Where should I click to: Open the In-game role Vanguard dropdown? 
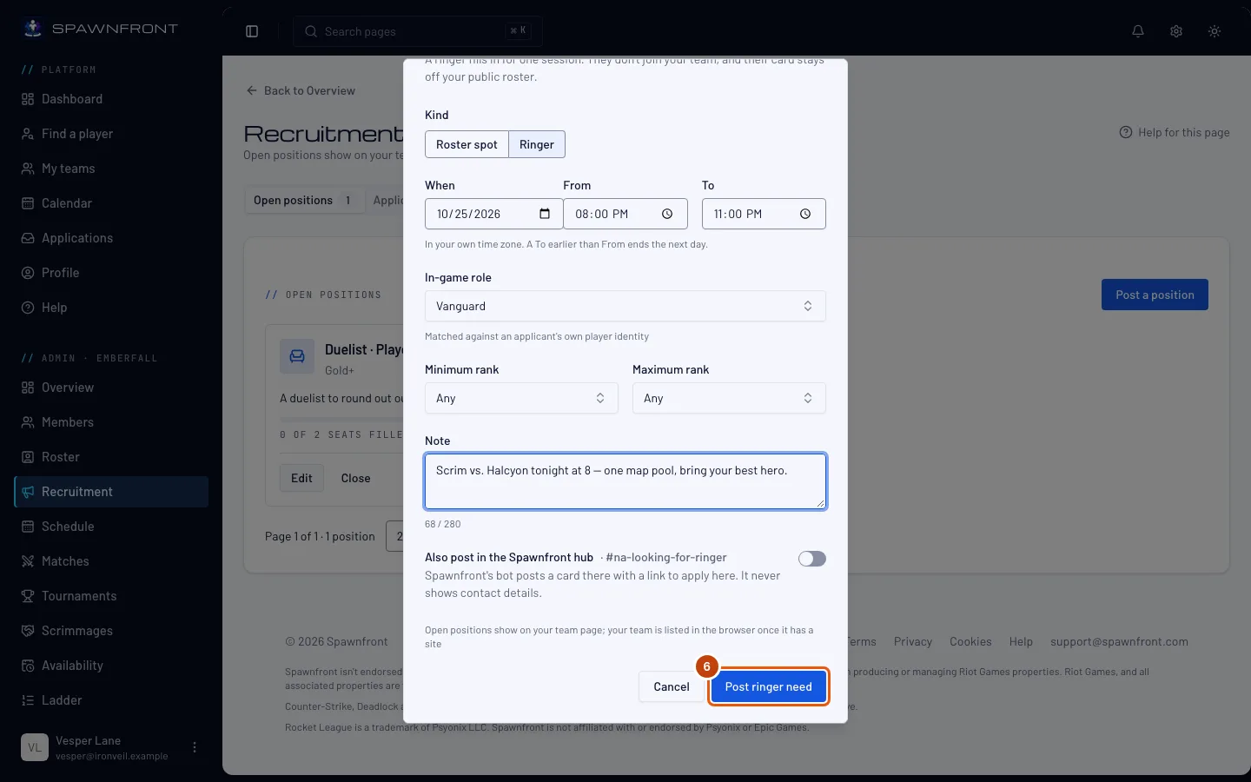pos(625,306)
